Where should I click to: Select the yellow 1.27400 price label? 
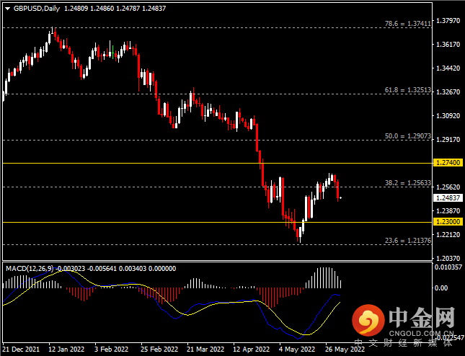click(448, 163)
